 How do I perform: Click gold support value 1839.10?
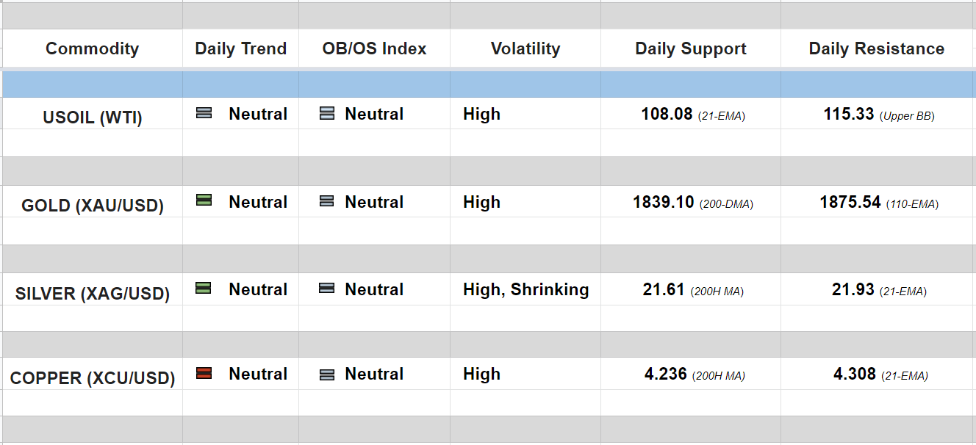click(663, 202)
